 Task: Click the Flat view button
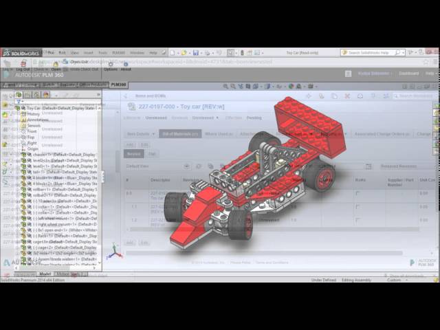[152, 154]
